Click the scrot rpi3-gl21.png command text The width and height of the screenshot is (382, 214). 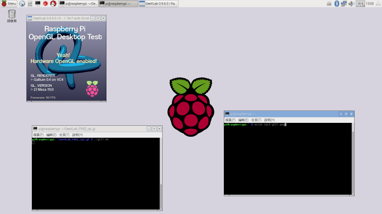(x=270, y=125)
